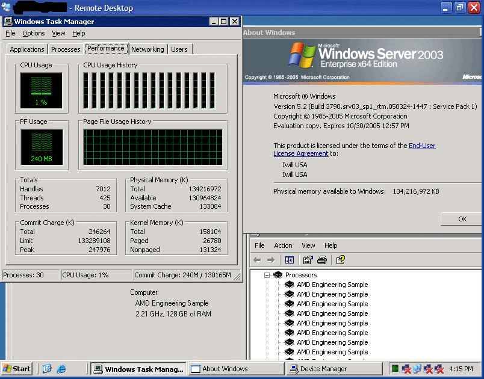The image size is (484, 379).
Task: Click the 'Version 5.2 (Build 3790...' line
Action: point(376,106)
